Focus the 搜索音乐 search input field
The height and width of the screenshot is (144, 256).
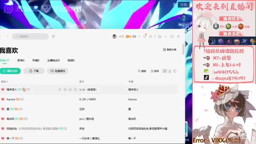30,36
